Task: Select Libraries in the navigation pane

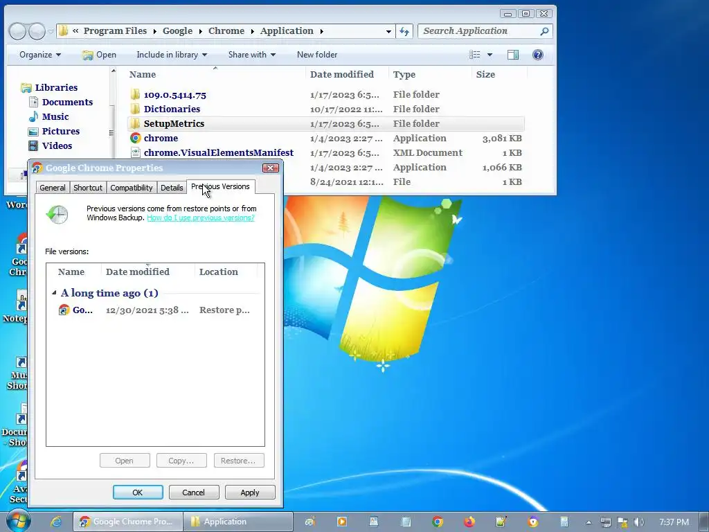Action: tap(56, 88)
